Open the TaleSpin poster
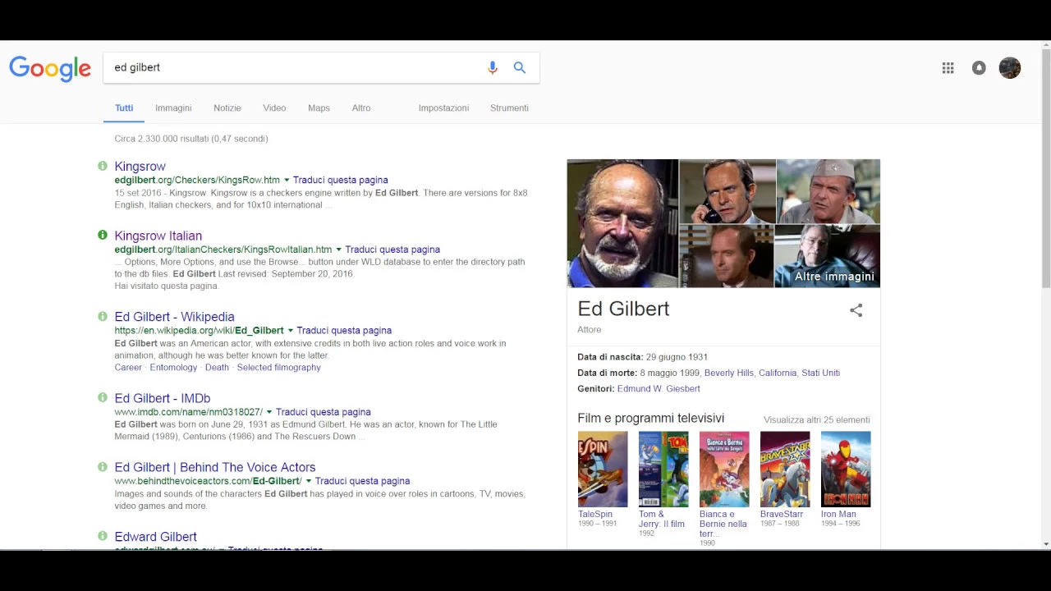 click(x=603, y=469)
